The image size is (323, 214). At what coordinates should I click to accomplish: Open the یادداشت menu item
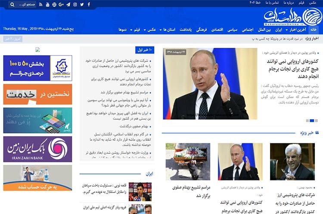tap(186, 30)
